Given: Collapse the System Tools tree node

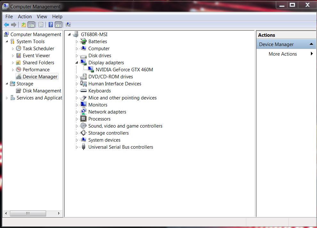Looking at the screenshot, I should [7, 41].
